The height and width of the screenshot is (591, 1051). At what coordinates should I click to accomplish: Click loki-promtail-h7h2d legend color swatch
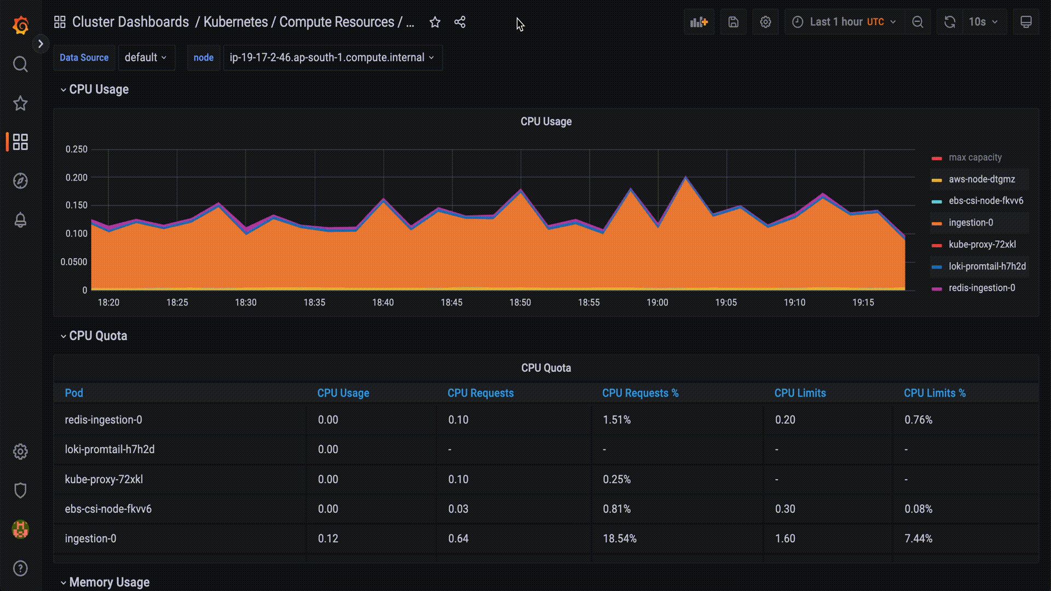(937, 267)
